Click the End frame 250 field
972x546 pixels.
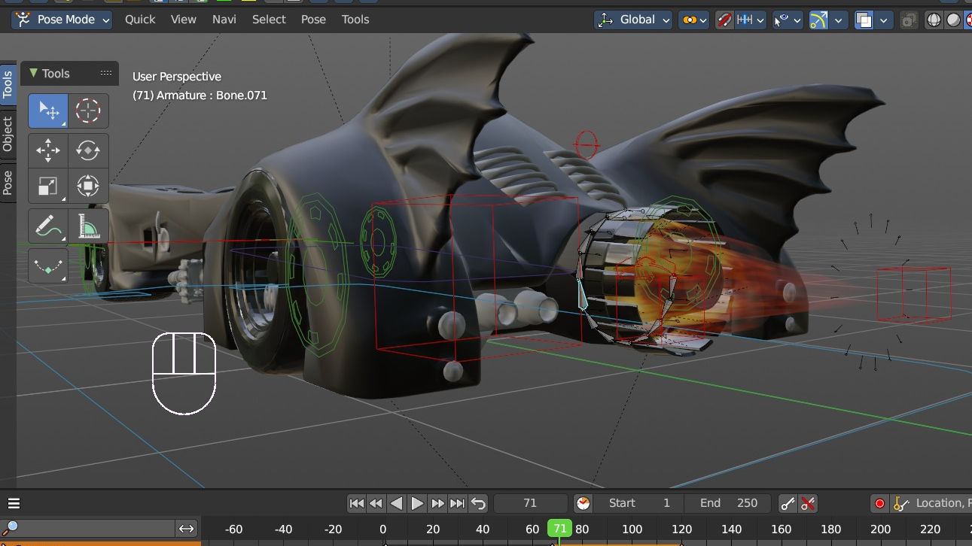[727, 503]
